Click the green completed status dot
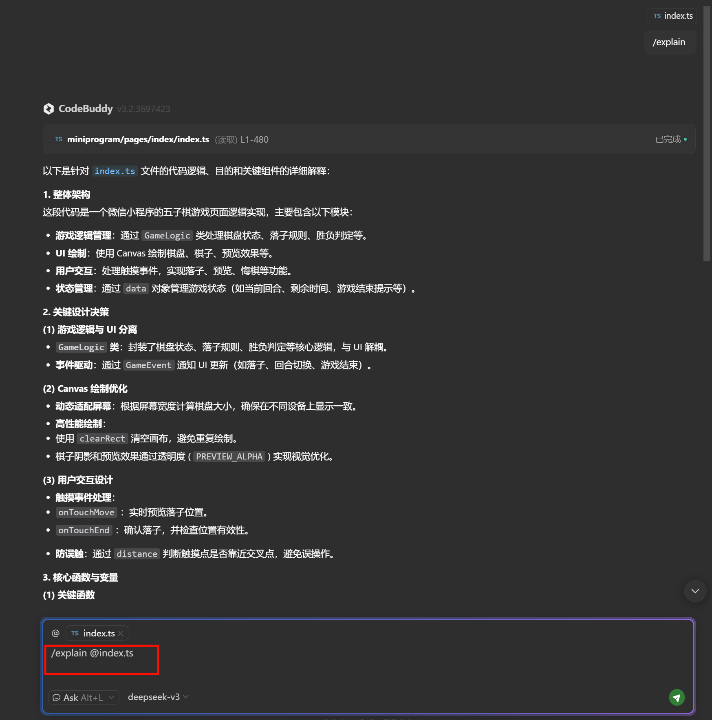 686,139
